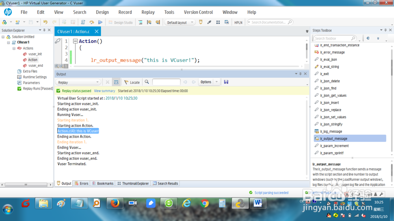Screen dimensions: 394x221
Task: Click the Replay play button in toolbar
Action: [x=100, y=22]
